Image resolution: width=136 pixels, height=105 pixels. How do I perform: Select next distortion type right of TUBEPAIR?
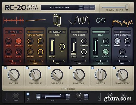pos(64,32)
